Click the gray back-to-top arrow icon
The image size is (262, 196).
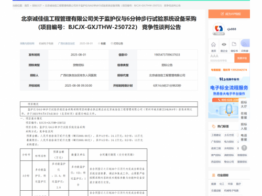[244, 148]
